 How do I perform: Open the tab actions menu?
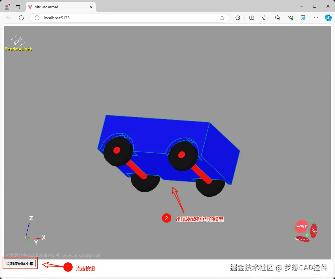click(18, 7)
